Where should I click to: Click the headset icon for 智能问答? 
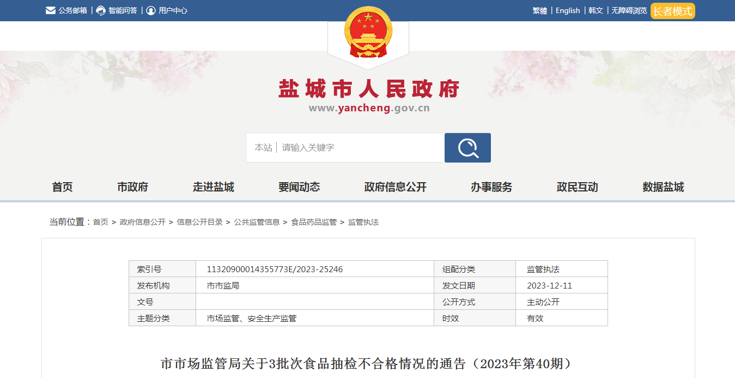101,10
